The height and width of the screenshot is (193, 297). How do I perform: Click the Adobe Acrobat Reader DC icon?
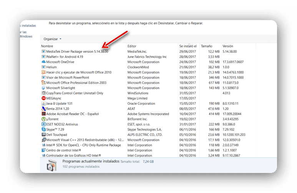point(43,114)
